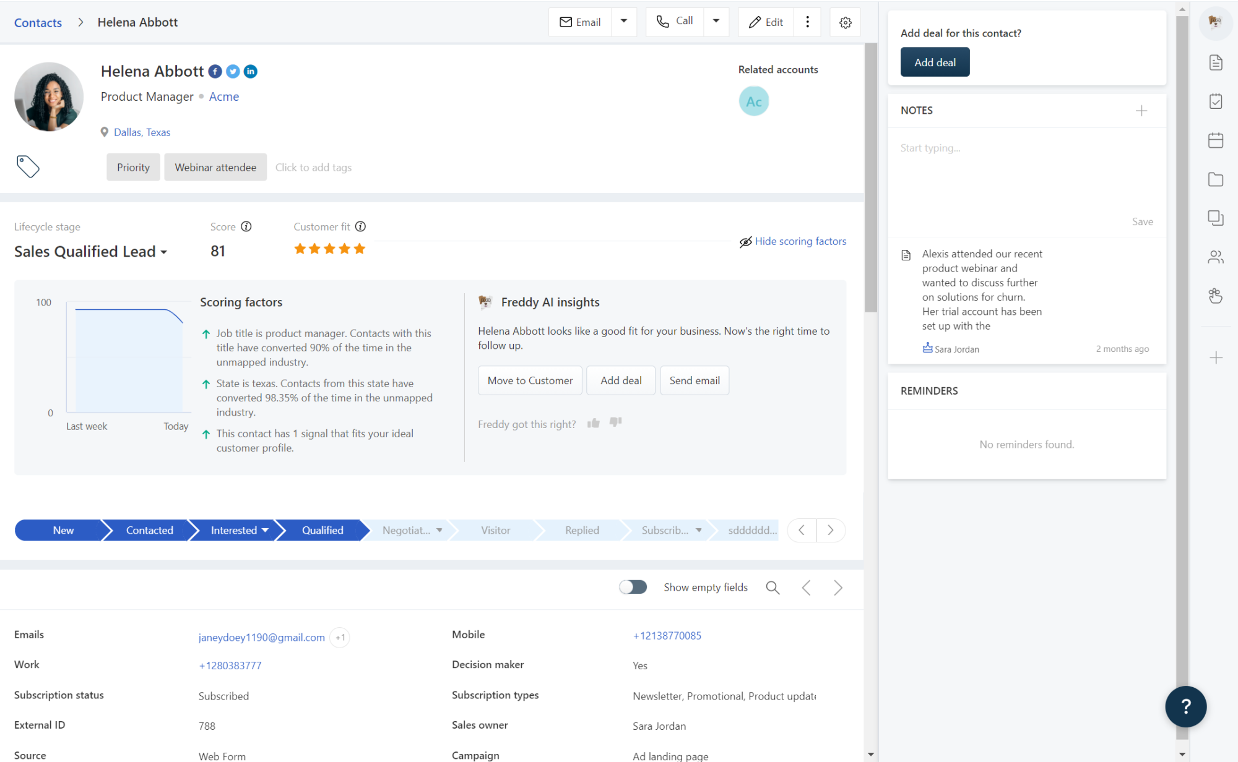Image resolution: width=1238 pixels, height=762 pixels.
Task: Select the Contacted status stage
Action: 149,530
